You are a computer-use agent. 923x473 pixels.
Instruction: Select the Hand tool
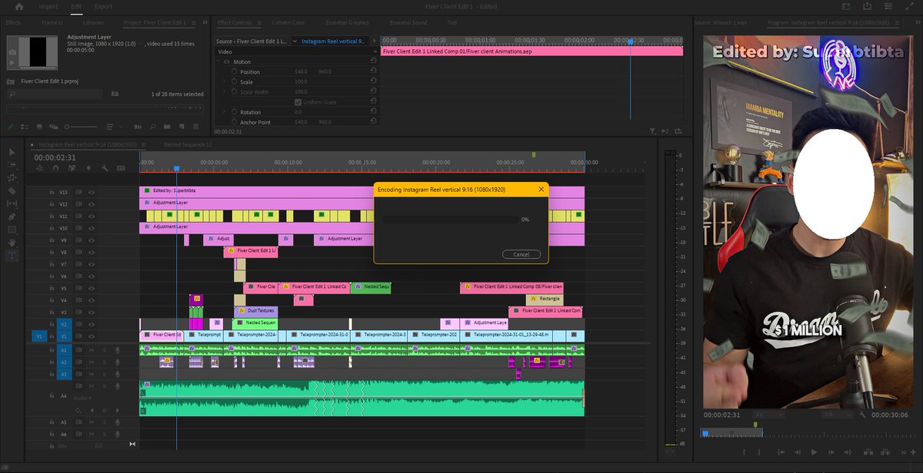(x=12, y=243)
